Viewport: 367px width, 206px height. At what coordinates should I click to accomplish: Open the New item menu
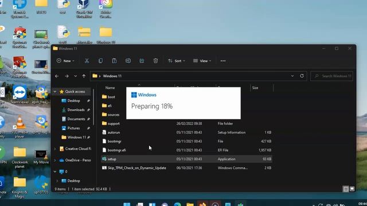click(x=65, y=61)
